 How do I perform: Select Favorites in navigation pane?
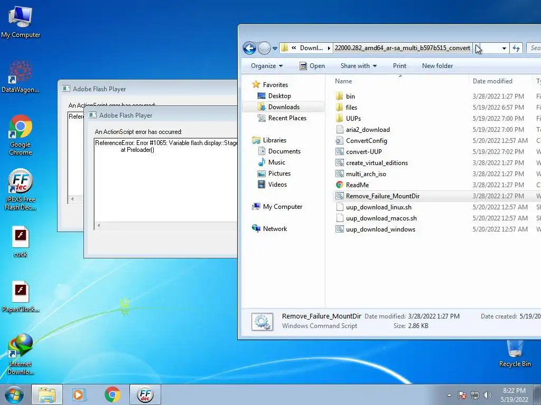pos(275,85)
